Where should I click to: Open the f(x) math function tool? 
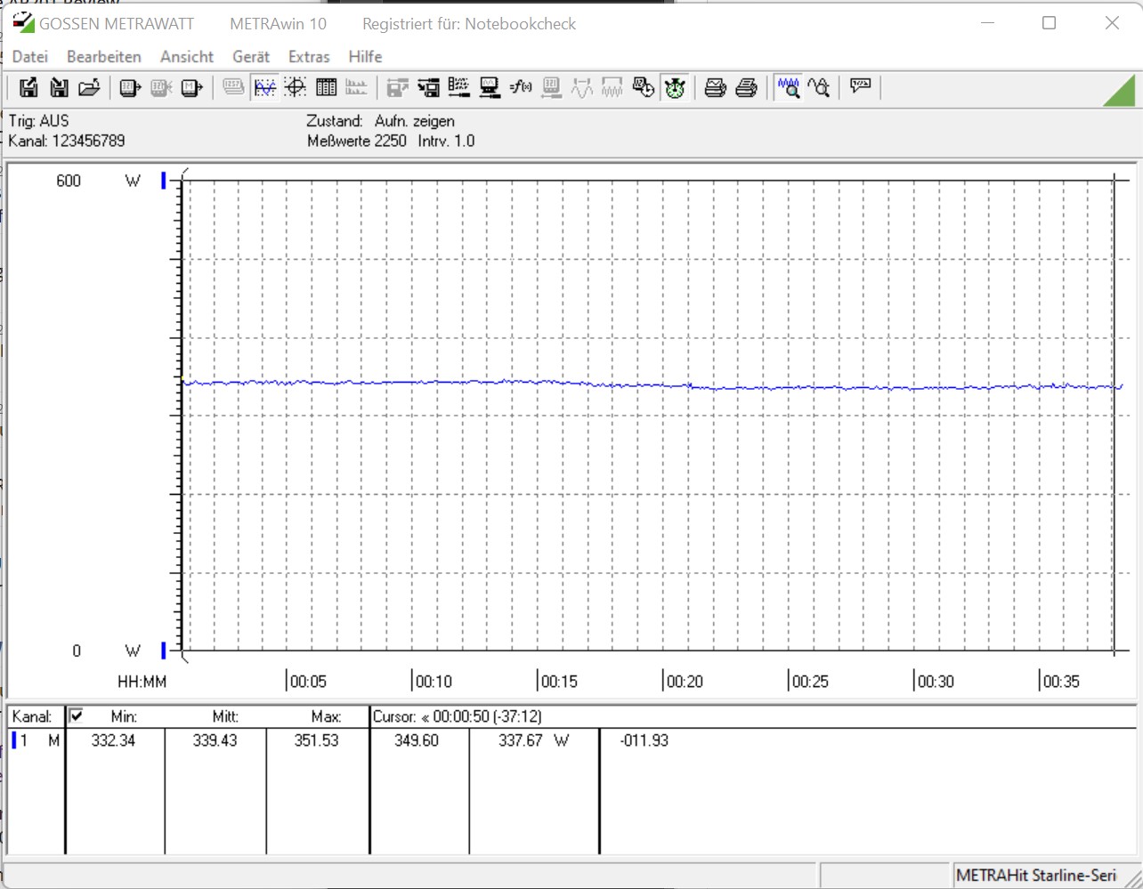(521, 87)
